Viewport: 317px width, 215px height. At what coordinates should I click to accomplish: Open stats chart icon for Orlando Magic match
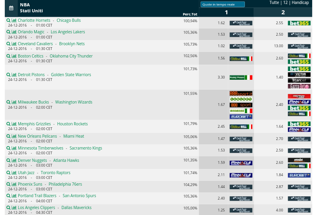pyautogui.click(x=14, y=32)
